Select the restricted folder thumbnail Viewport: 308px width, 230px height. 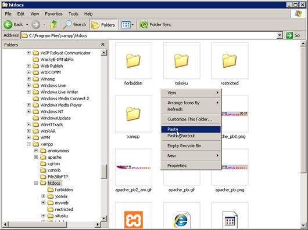coord(230,61)
